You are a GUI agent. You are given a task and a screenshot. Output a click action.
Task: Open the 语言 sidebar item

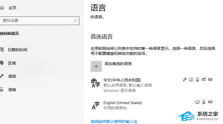12,76
